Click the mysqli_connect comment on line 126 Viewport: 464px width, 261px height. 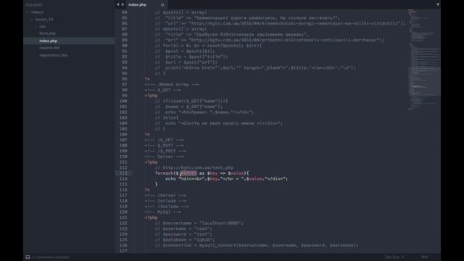(x=256, y=245)
